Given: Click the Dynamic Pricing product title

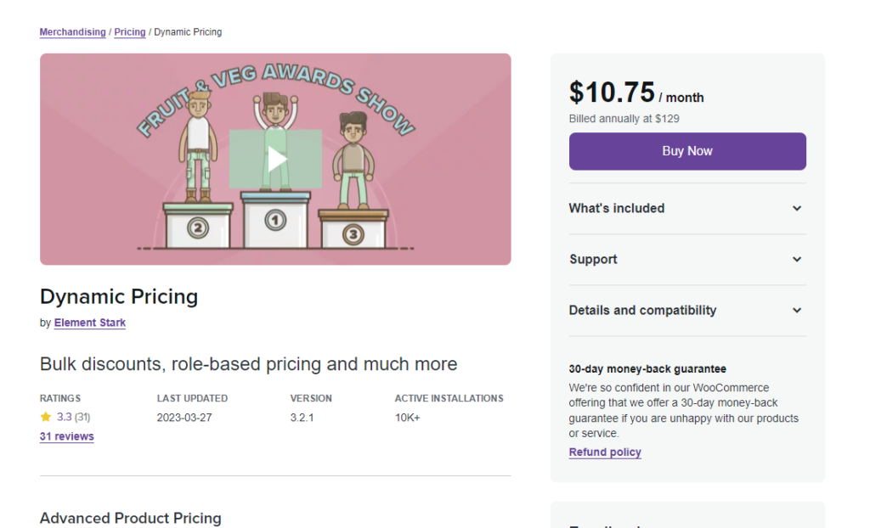Looking at the screenshot, I should click(119, 297).
